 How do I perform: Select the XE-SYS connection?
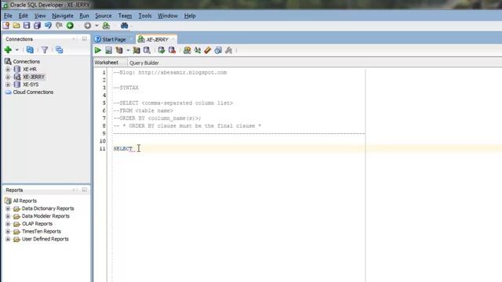(31, 85)
